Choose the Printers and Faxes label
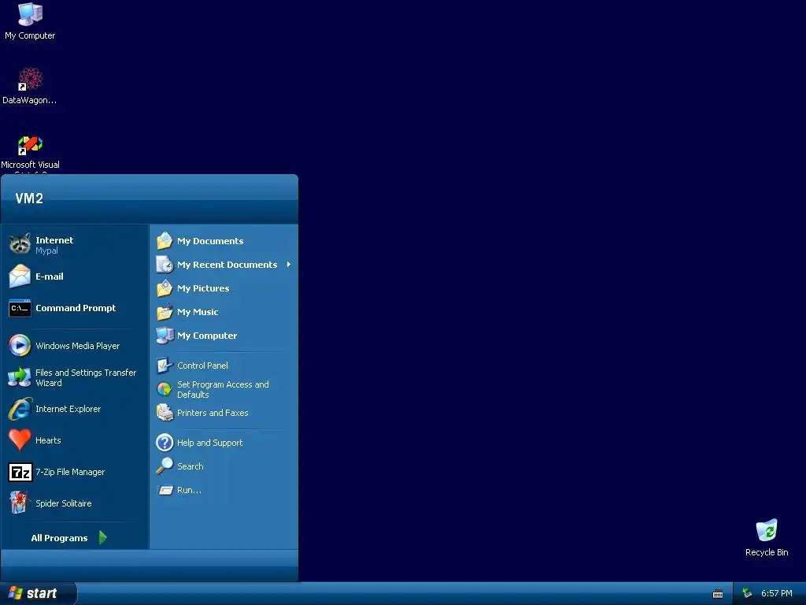The image size is (806, 605). 213,413
